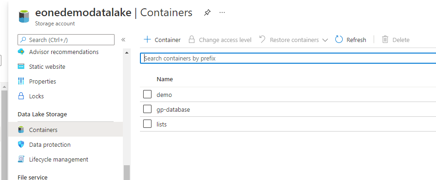The image size is (436, 180).
Task: Click the Advisor recommendations icon
Action: (21, 52)
